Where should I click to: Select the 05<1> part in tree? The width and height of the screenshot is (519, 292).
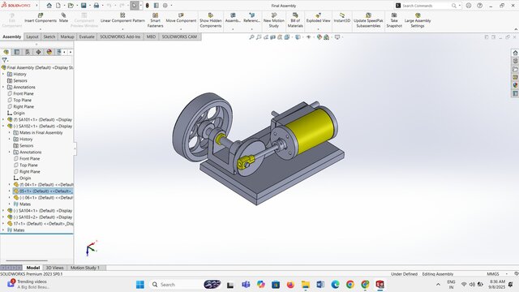[43, 191]
